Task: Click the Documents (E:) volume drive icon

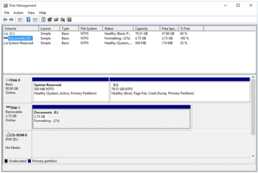Action: pos(6,38)
